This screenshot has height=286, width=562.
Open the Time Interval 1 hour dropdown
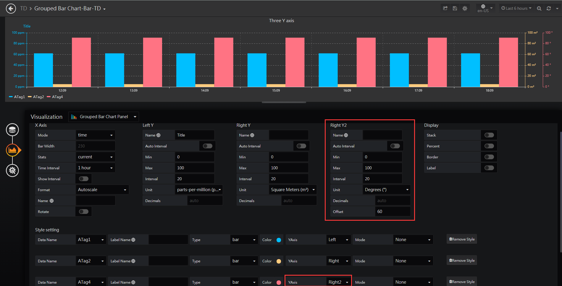95,168
